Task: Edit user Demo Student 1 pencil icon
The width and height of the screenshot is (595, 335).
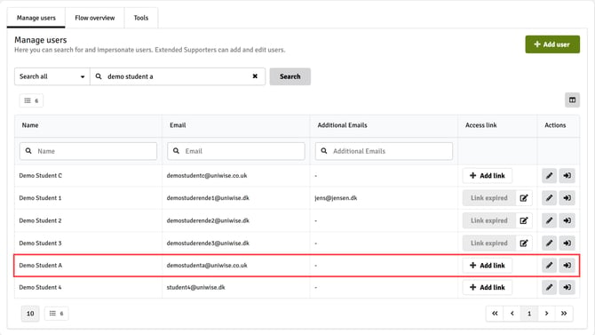Action: [x=549, y=198]
